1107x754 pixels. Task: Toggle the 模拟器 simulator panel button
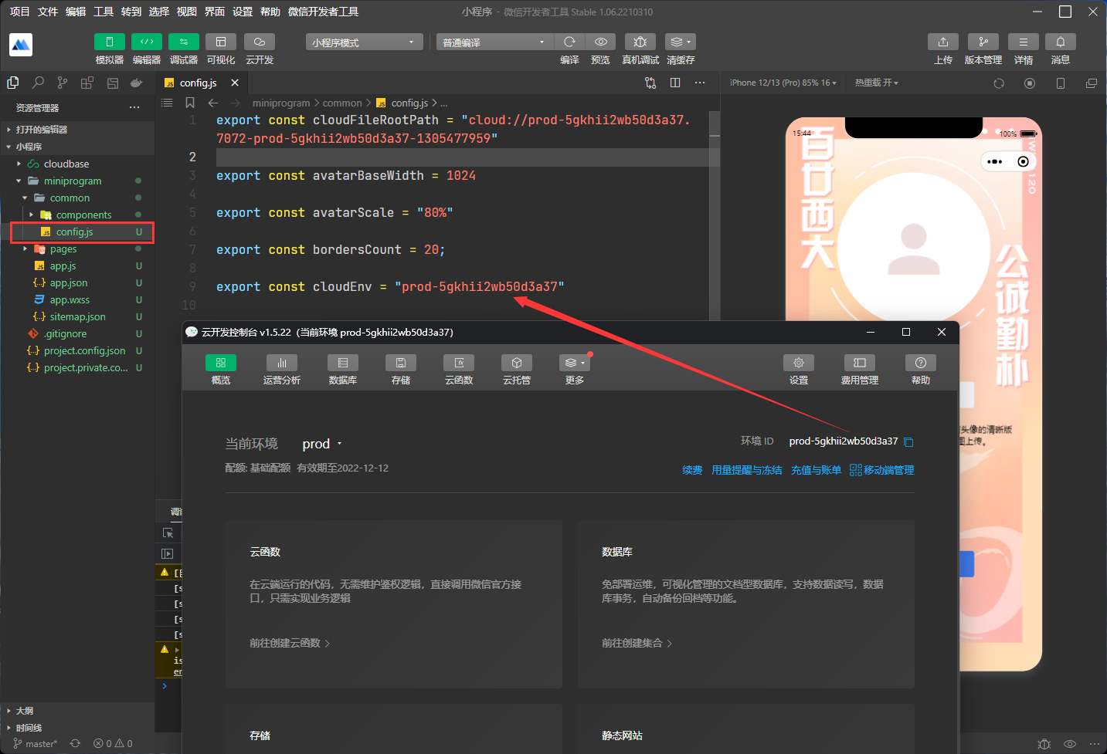click(x=109, y=42)
